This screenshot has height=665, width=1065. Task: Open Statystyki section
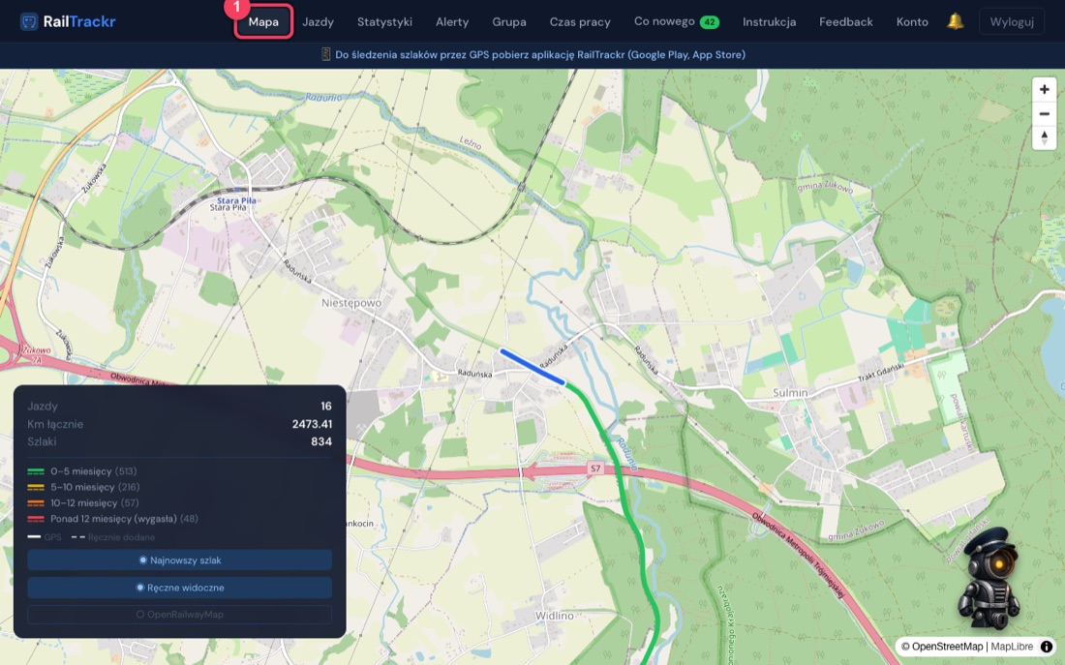(x=384, y=21)
